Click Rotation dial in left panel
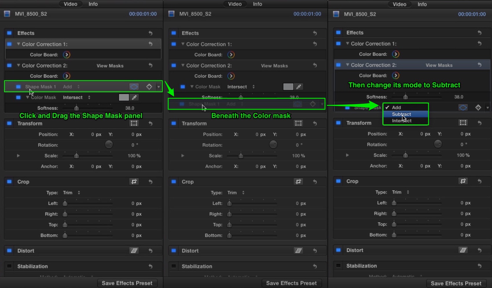The width and height of the screenshot is (492, 288). [x=109, y=145]
